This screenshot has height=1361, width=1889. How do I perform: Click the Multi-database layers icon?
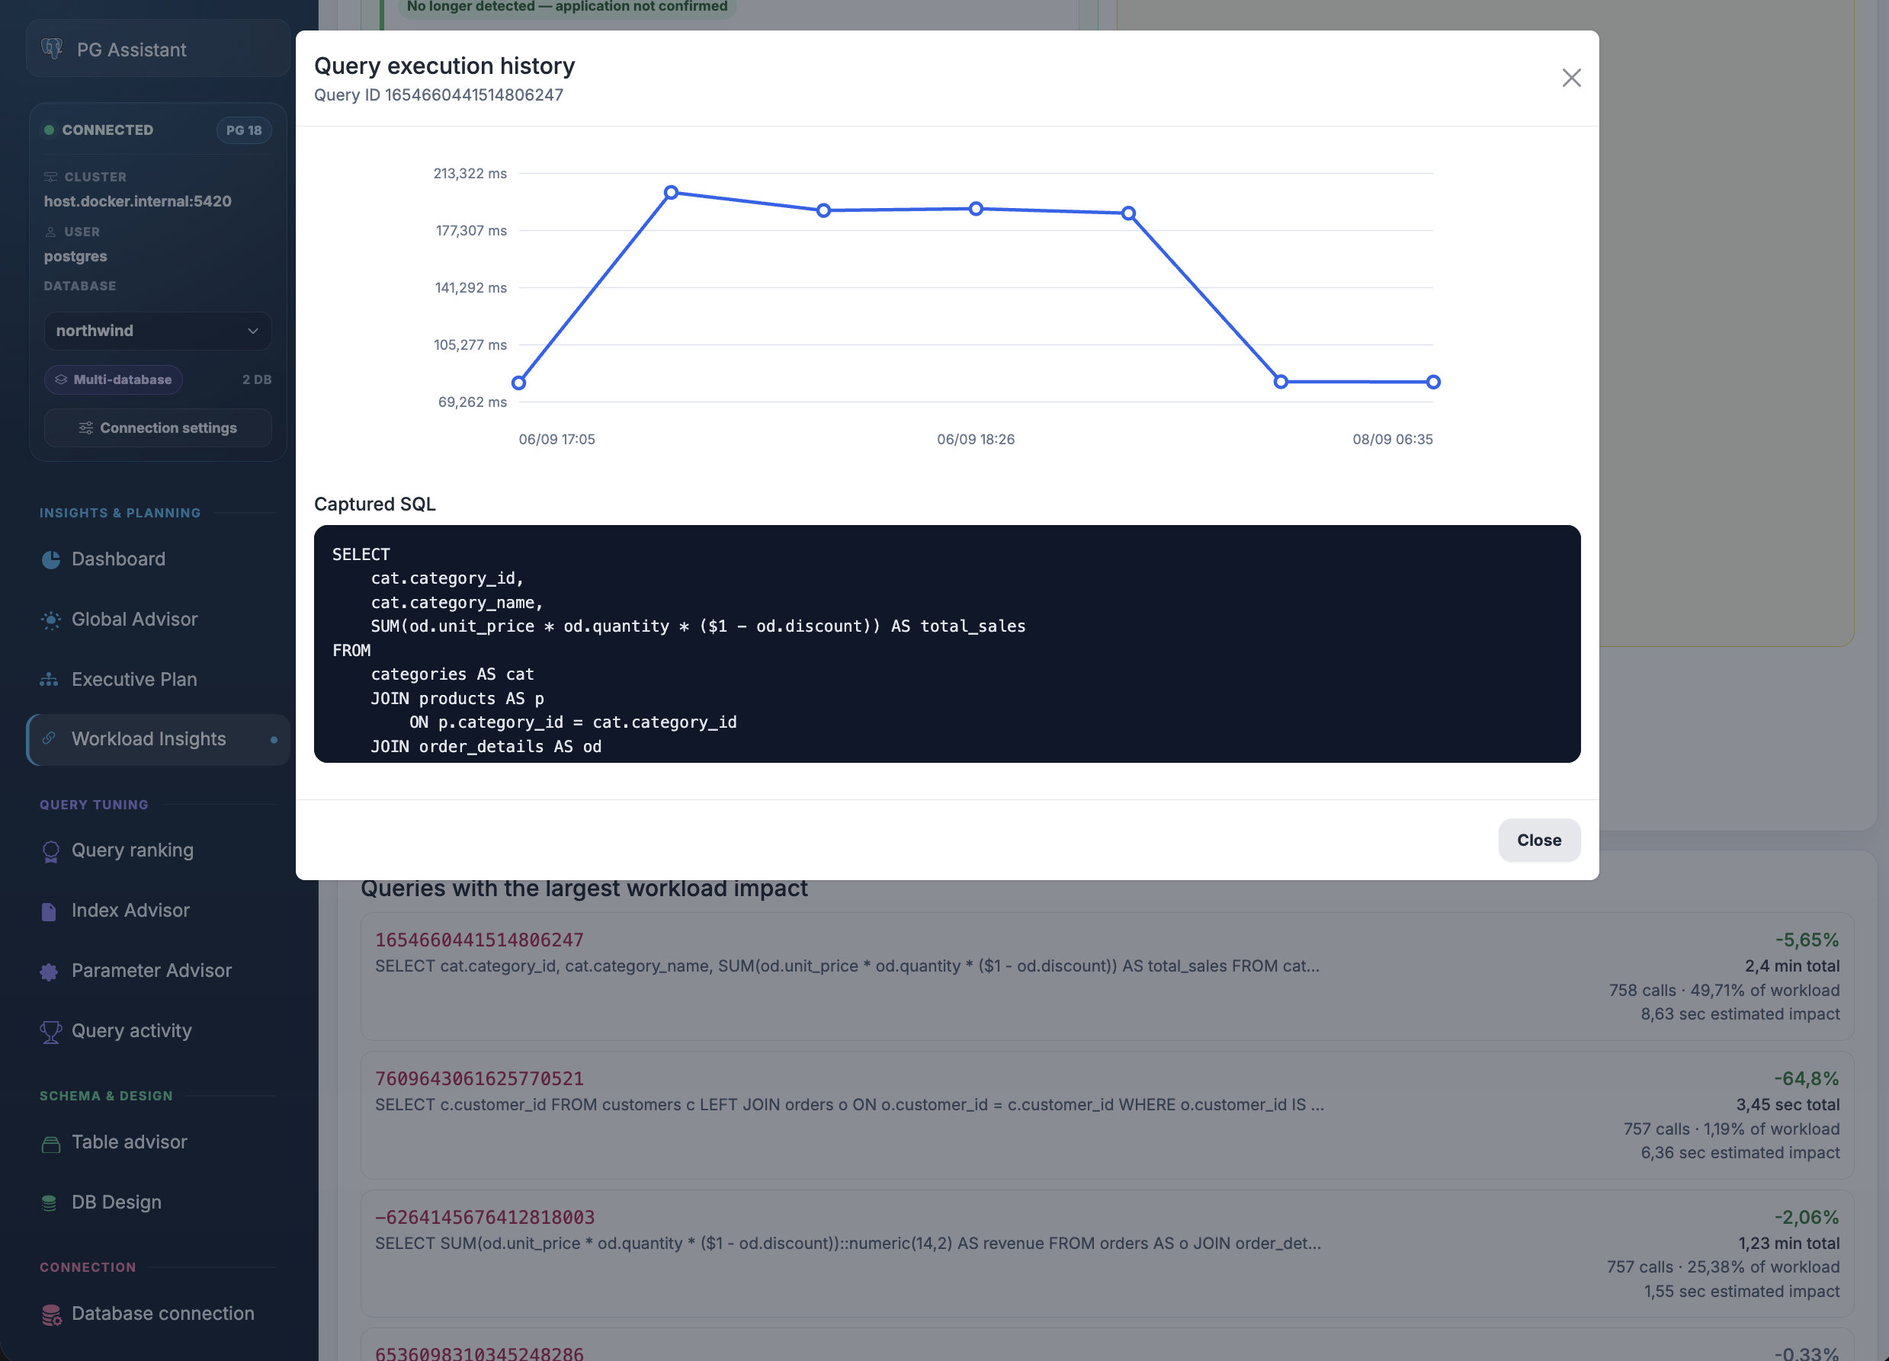coord(61,379)
